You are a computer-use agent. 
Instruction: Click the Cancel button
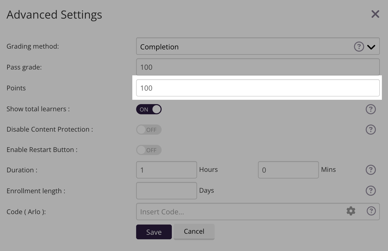(x=194, y=231)
